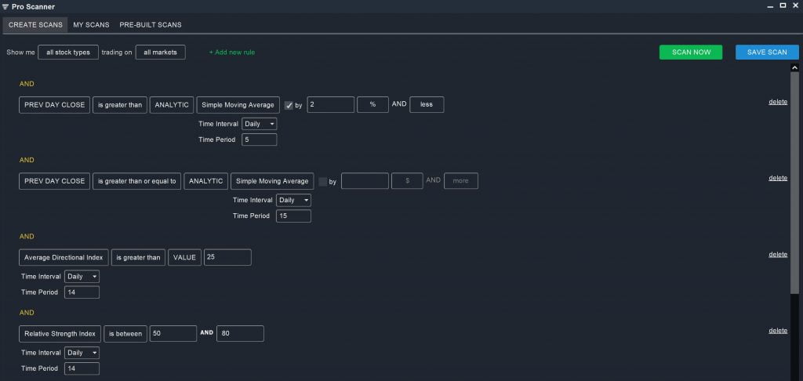Minimize the Pro Scanner window
This screenshot has width=803, height=381.
[770, 6]
